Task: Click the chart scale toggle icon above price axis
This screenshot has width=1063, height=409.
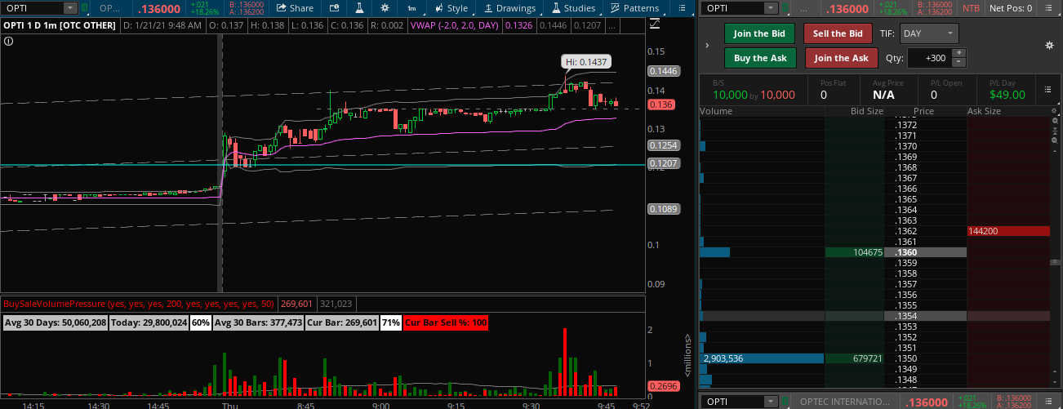Action: click(653, 24)
